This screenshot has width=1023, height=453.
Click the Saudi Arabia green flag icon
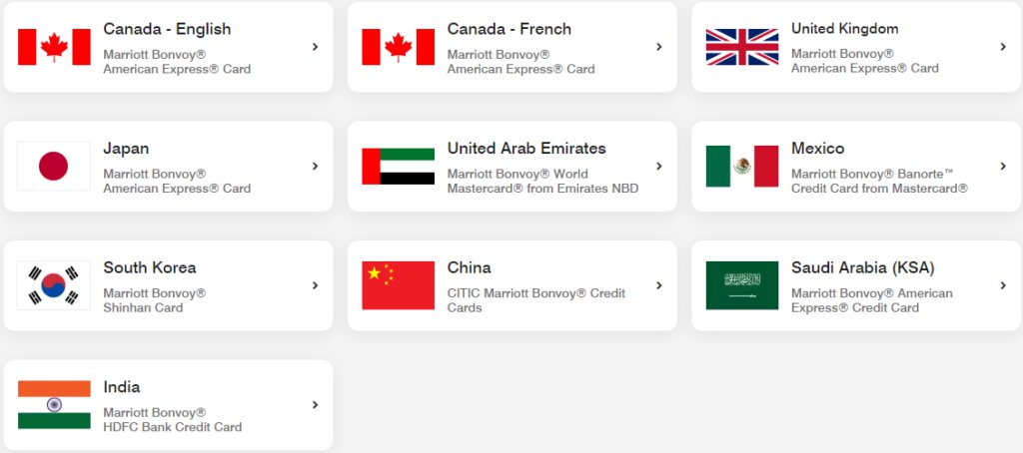tap(742, 285)
